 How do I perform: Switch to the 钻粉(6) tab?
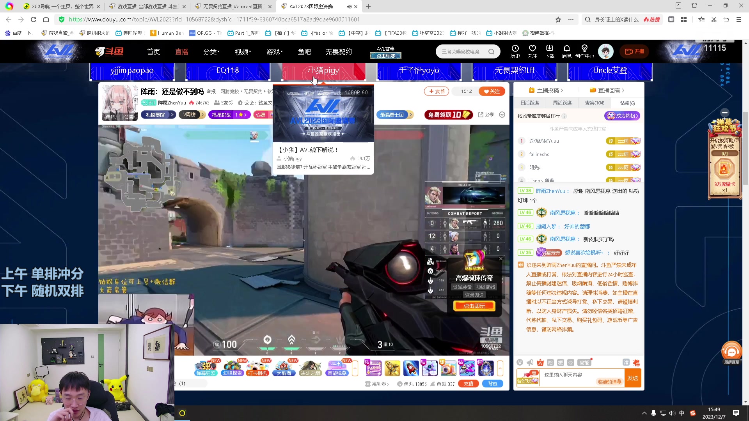[x=627, y=103]
